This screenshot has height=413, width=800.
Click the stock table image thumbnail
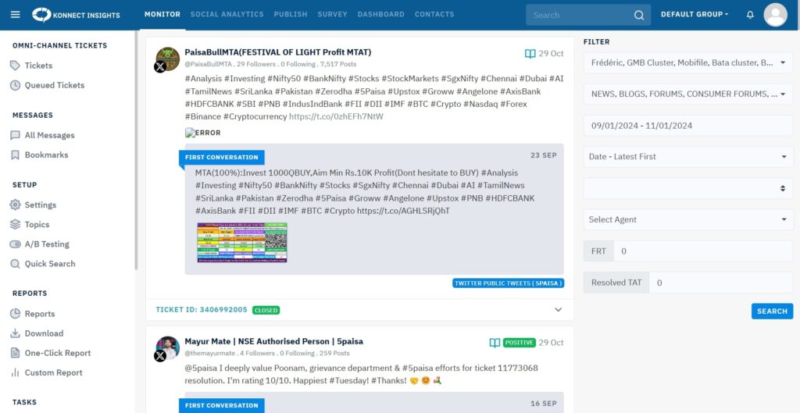pos(242,242)
